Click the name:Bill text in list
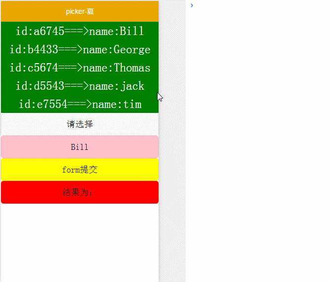Viewport: 329px width, 282px height. (x=116, y=32)
